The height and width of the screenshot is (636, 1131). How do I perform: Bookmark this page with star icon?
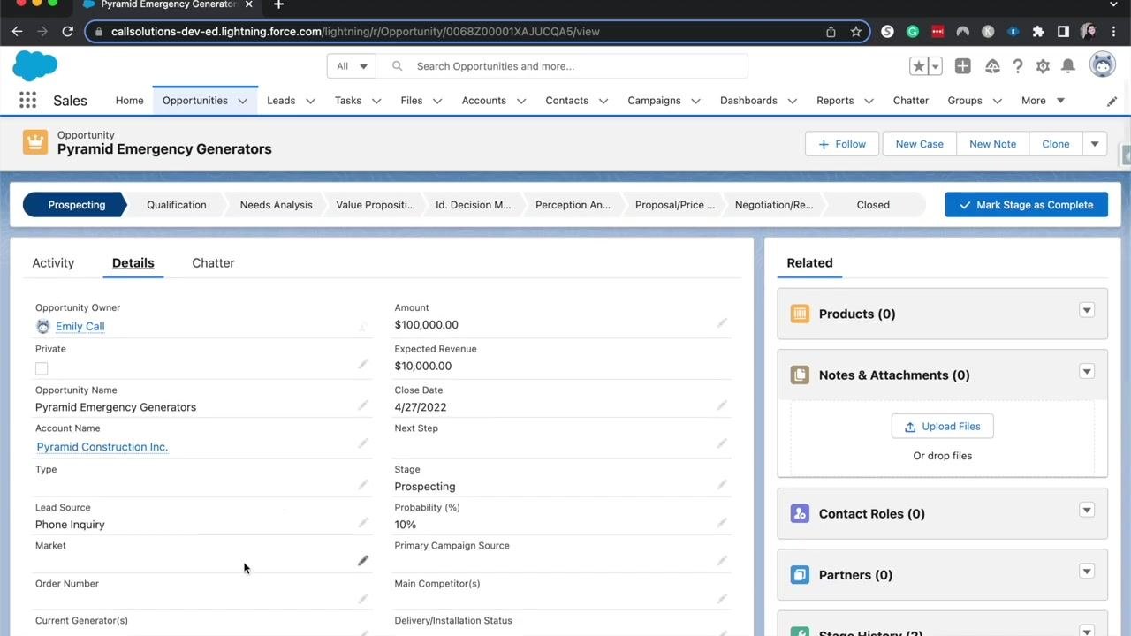pyautogui.click(x=855, y=31)
